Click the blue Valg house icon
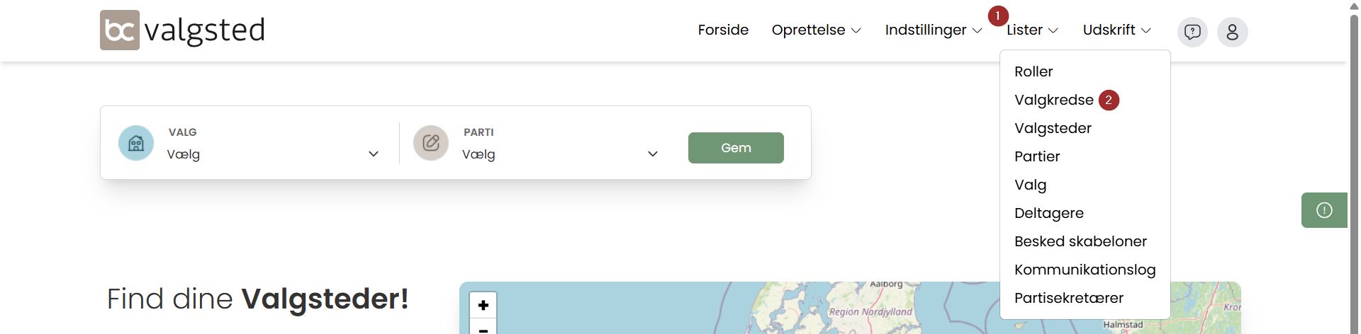The width and height of the screenshot is (1361, 334). 136,143
